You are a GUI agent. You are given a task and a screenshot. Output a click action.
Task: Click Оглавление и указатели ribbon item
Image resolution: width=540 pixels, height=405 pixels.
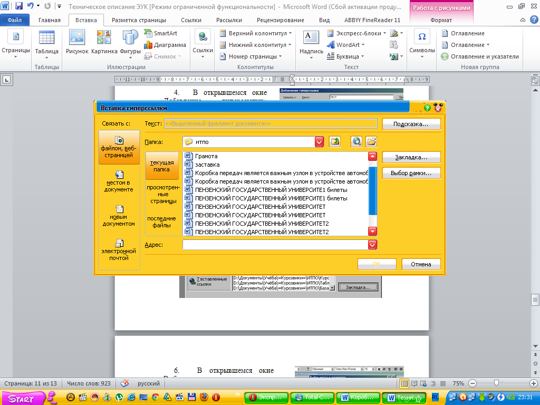[480, 56]
